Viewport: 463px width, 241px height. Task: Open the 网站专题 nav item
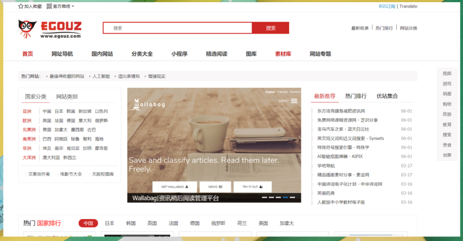320,54
